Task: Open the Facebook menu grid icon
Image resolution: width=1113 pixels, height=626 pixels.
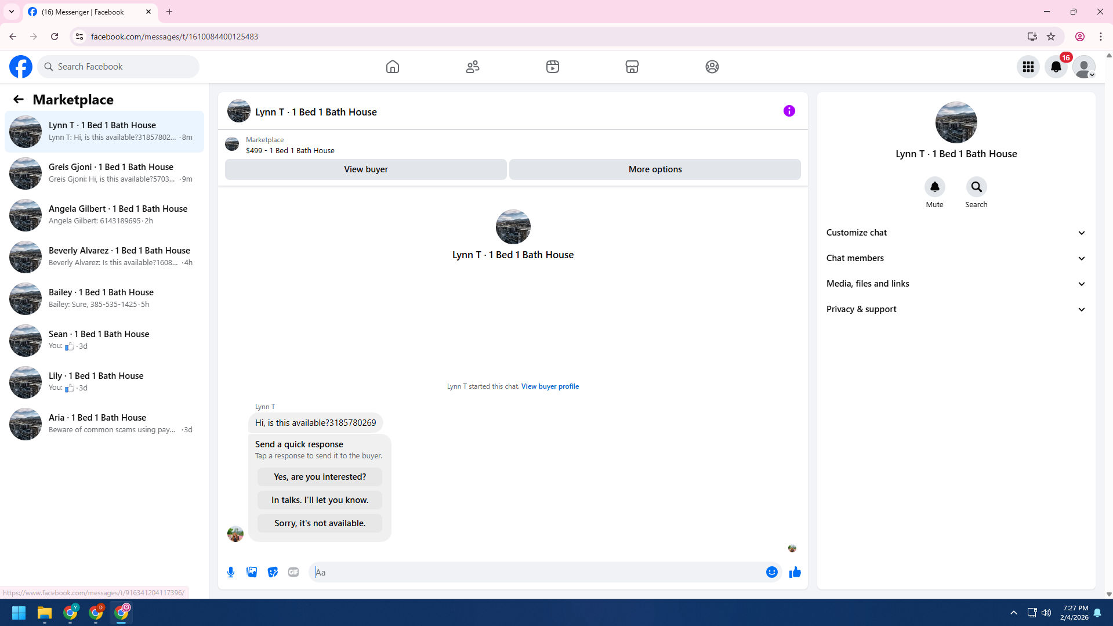Action: (1028, 67)
